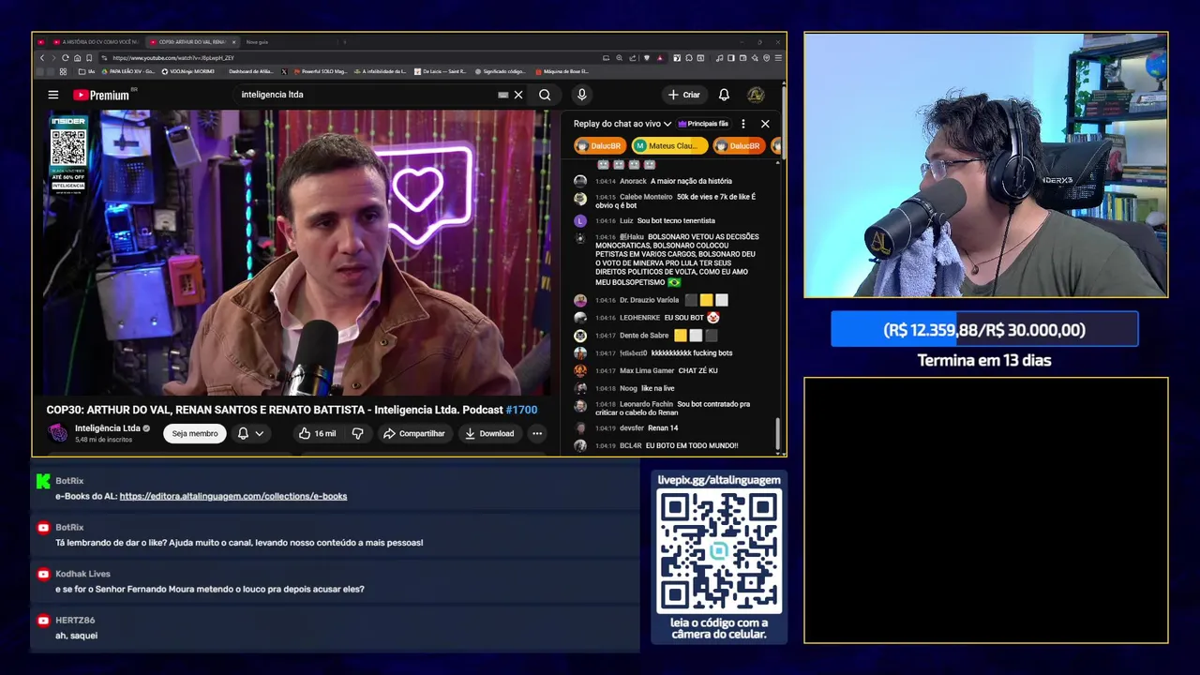Screen dimensions: 1200x675
Task: Click Luiz's purple avatar in chat
Action: tap(580, 220)
